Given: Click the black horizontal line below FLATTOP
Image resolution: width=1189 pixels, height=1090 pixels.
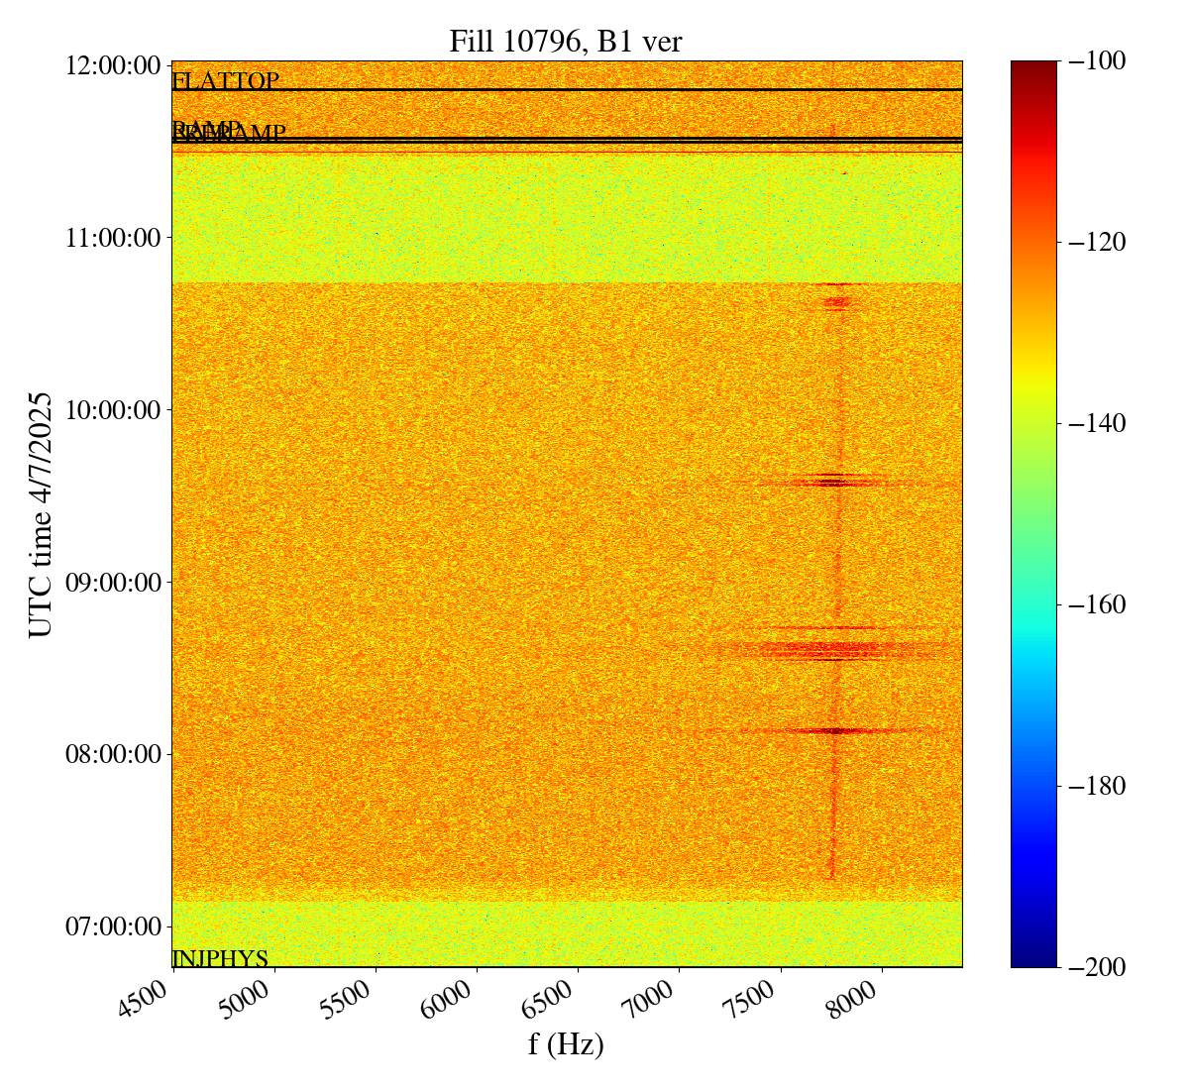Looking at the screenshot, I should [567, 90].
